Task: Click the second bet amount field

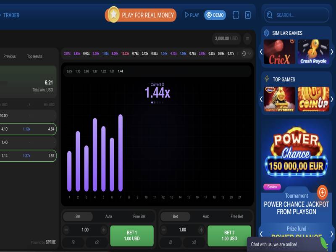Action: pos(183,230)
